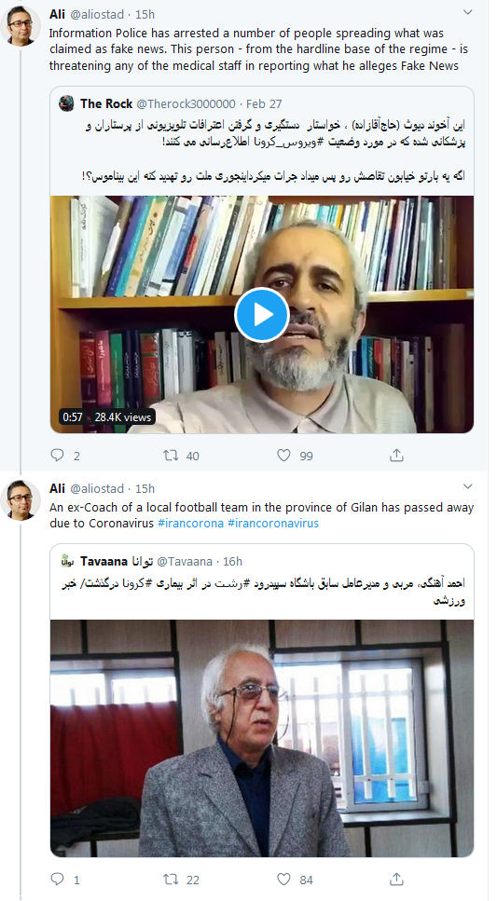Retweet the tweet with 40 retweets
Screen dimensions: 497x901
171,456
